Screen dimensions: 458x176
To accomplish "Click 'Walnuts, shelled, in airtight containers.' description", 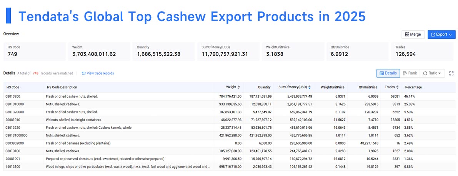I will tap(73, 120).
